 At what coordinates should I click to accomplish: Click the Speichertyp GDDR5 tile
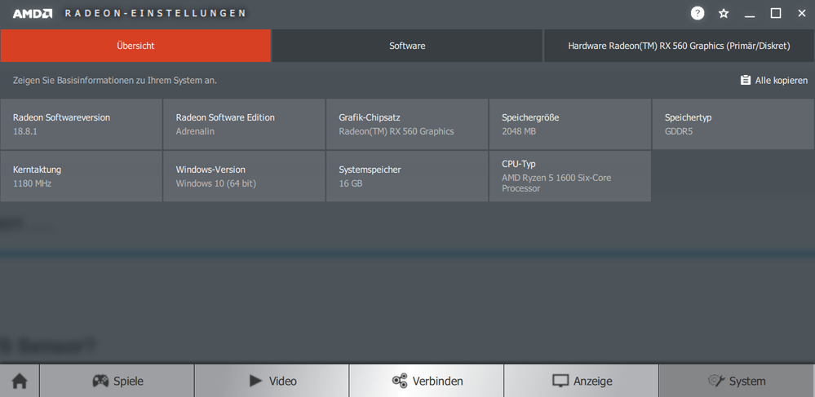coord(733,124)
